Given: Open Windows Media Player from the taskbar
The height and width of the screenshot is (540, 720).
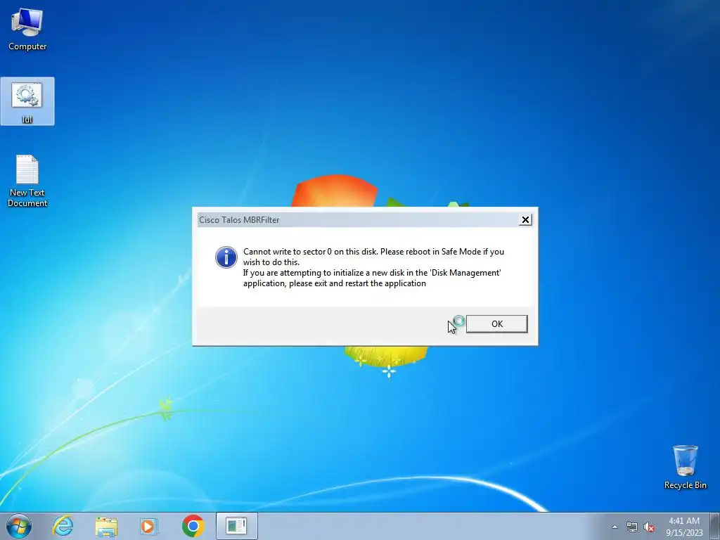Looking at the screenshot, I should 148,526.
